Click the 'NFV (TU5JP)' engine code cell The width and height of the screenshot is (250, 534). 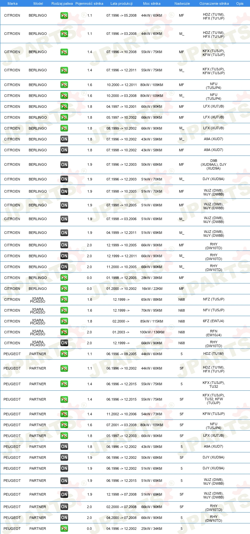tap(214, 310)
